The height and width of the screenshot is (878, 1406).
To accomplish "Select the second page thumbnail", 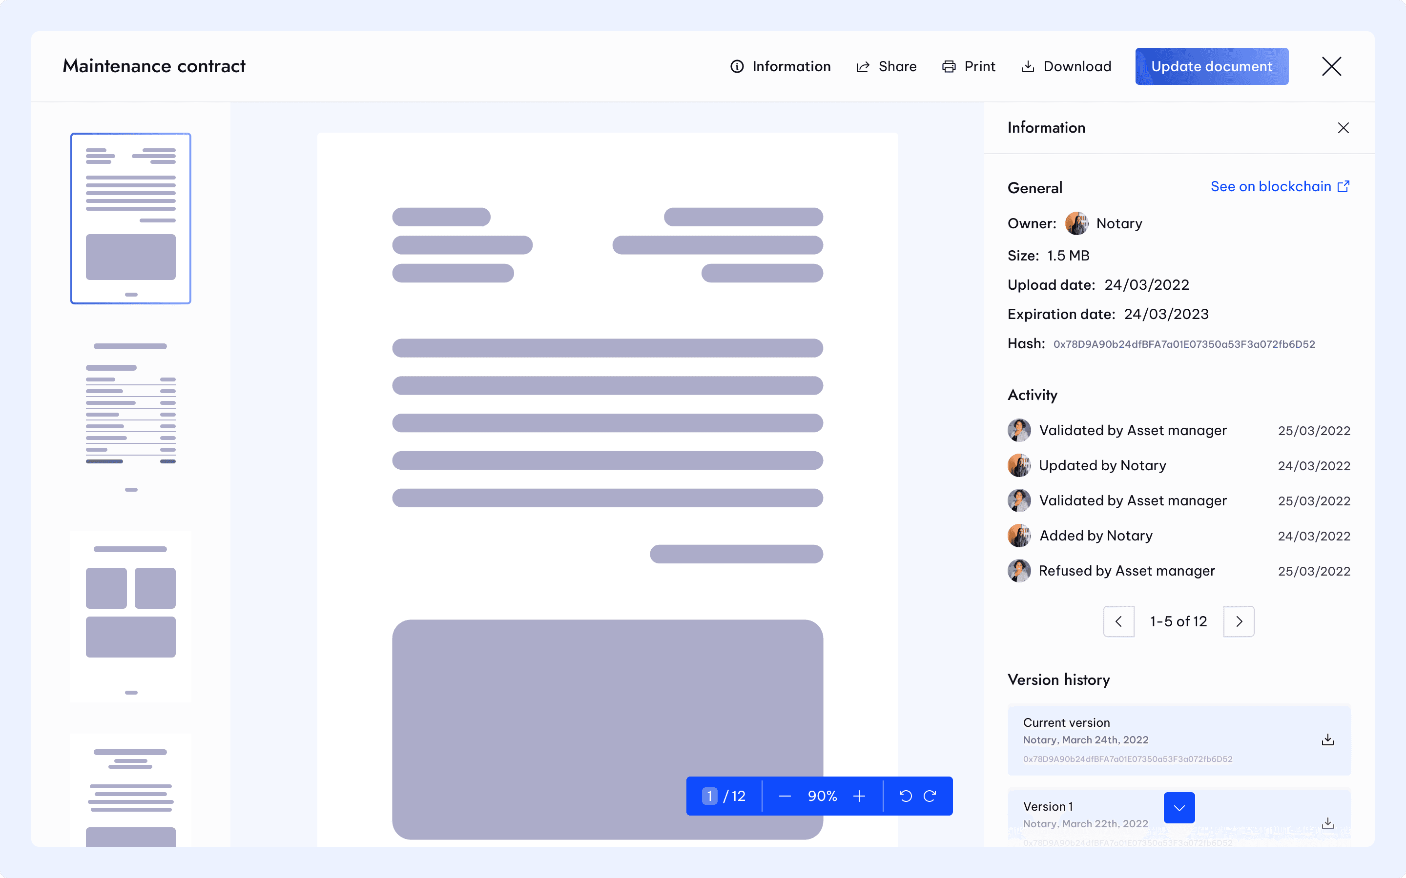I will 131,417.
